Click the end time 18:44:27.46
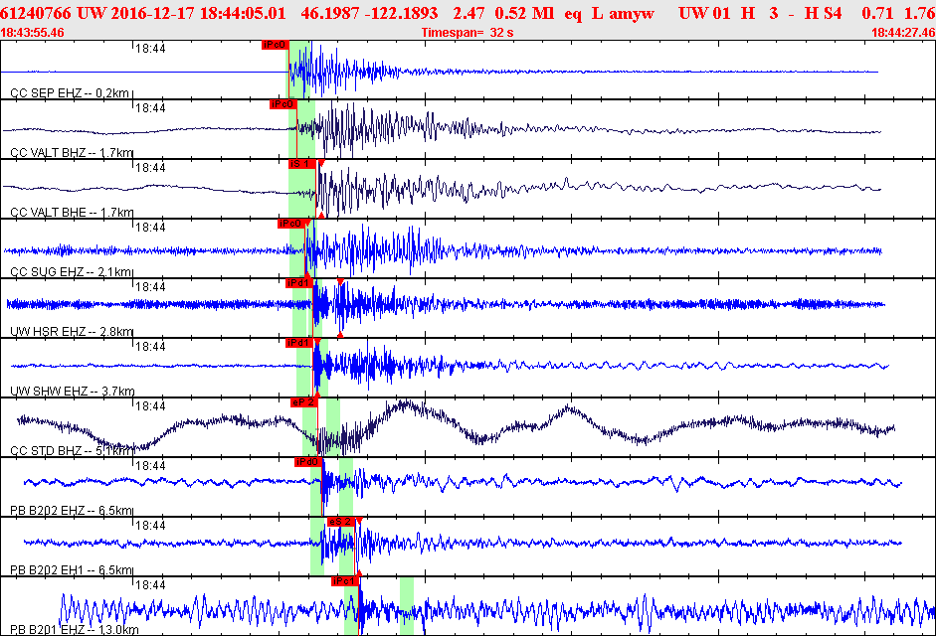This screenshot has height=636, width=936. click(903, 33)
